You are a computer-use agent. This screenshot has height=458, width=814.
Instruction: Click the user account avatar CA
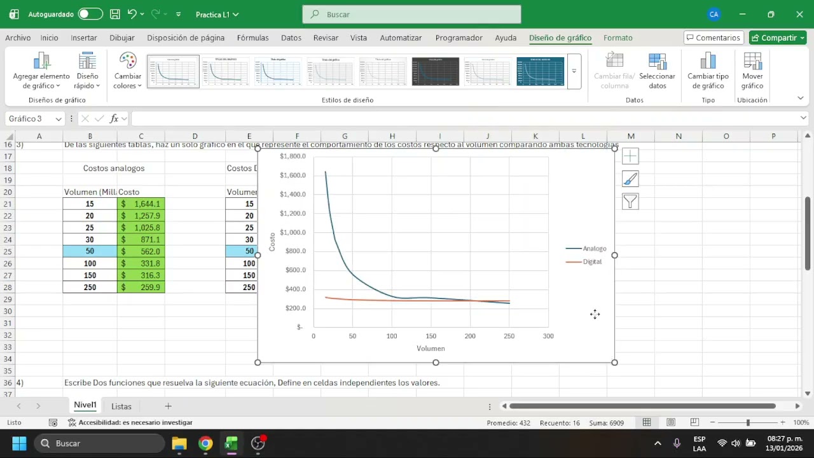tap(714, 14)
